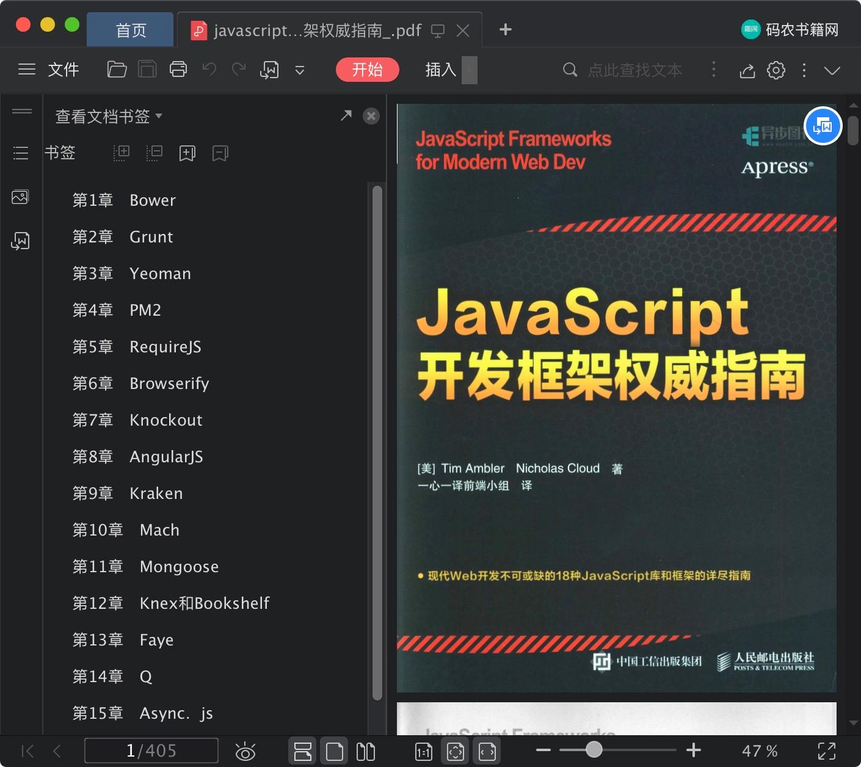
Task: Jump to first page button
Action: (27, 751)
